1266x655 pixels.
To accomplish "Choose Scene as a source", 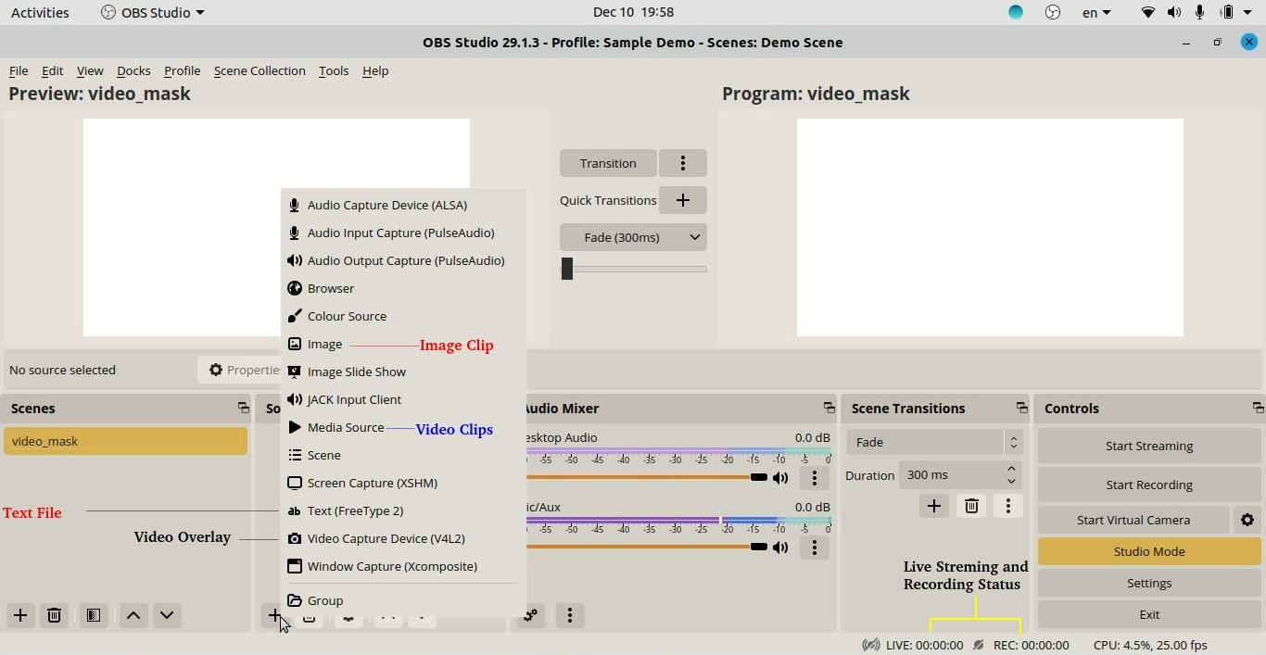I will pyautogui.click(x=403, y=455).
